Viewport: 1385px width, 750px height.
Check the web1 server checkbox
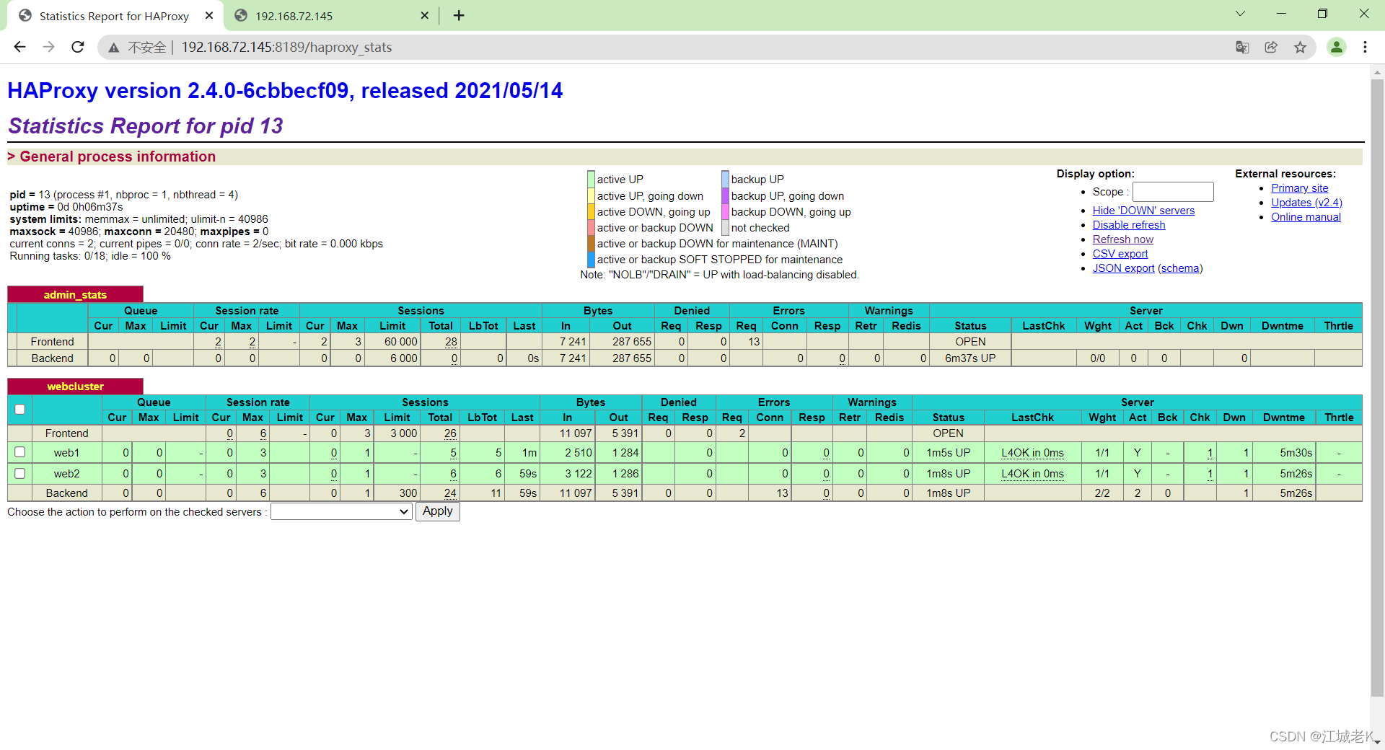tap(20, 452)
